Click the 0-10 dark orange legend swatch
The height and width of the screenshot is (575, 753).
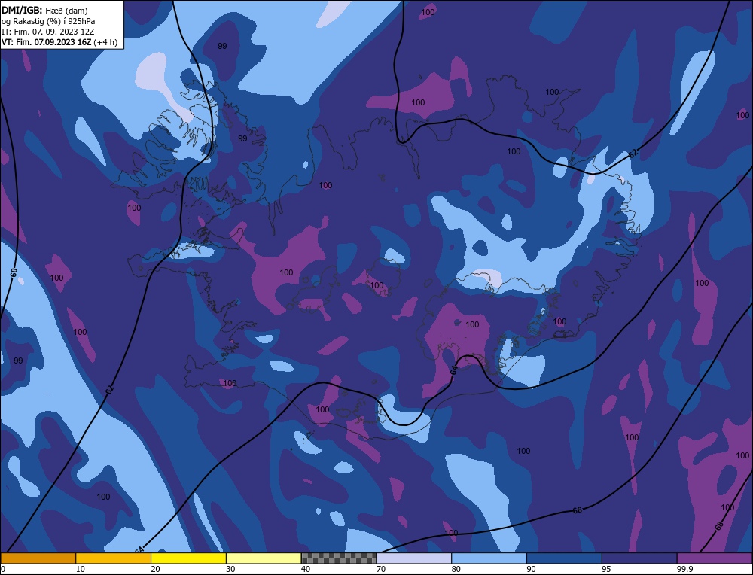[x=38, y=558]
